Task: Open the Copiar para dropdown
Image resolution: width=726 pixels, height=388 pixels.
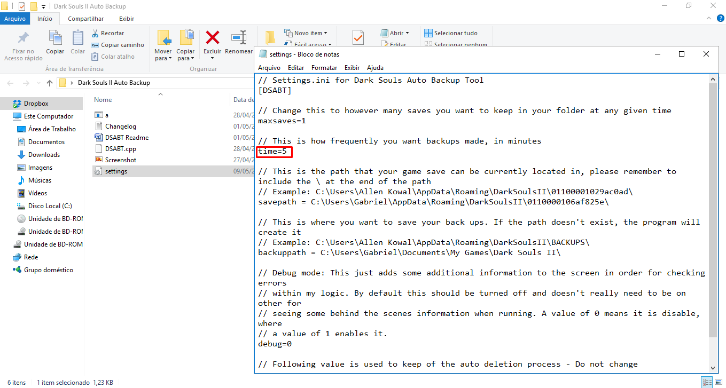Action: coord(186,55)
